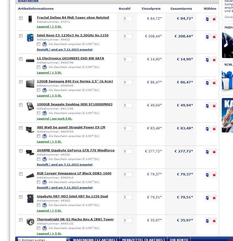Image resolution: width=233 pixels, height=241 pixels.
Task: Click quantity field for Gigabyte GTX 770
Action: coord(128,152)
